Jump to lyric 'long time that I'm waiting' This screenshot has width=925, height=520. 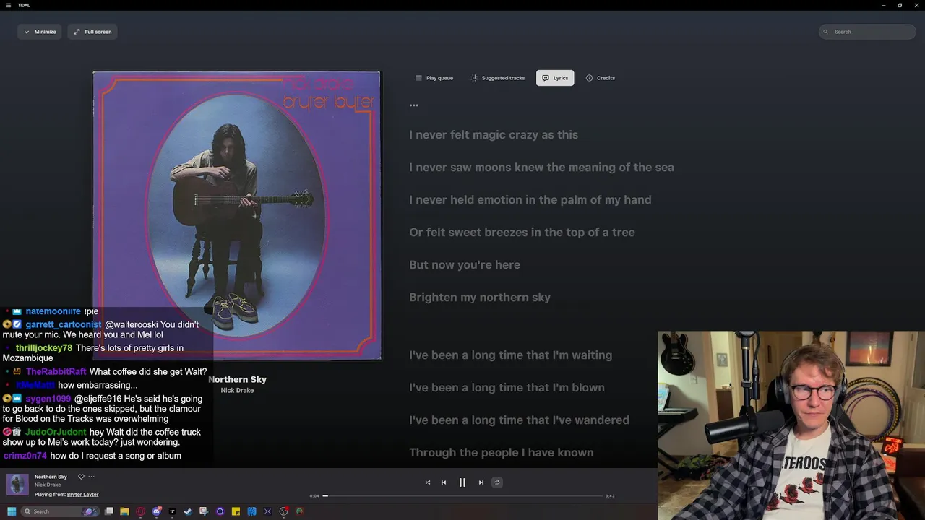511,355
